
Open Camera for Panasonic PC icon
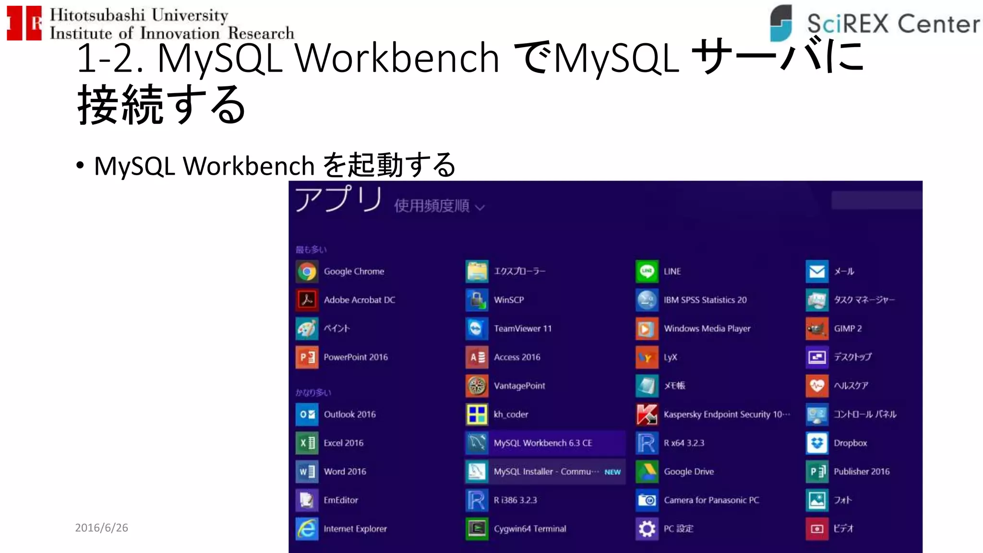[x=647, y=500]
